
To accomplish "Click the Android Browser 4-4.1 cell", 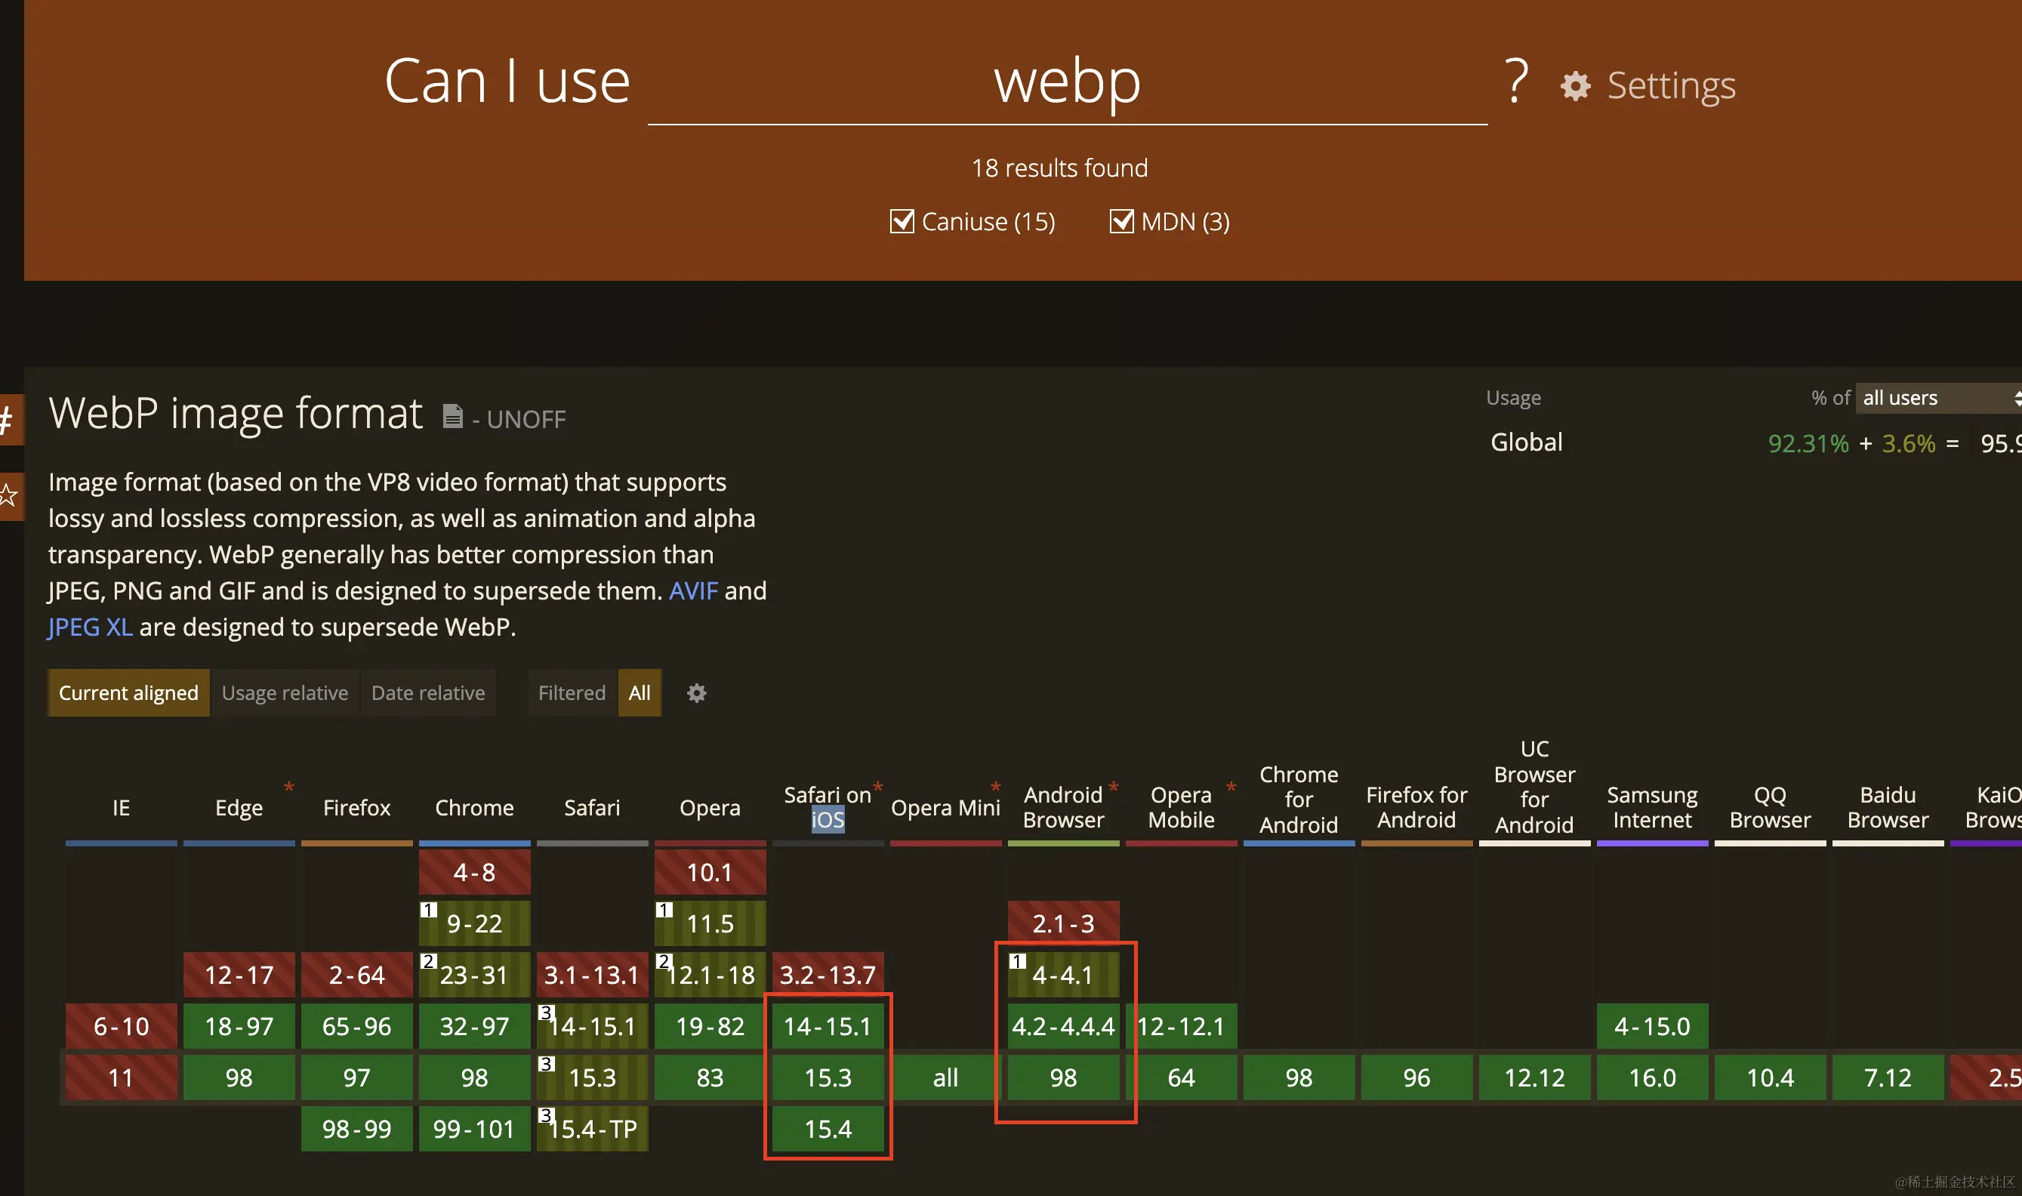I will (1063, 976).
